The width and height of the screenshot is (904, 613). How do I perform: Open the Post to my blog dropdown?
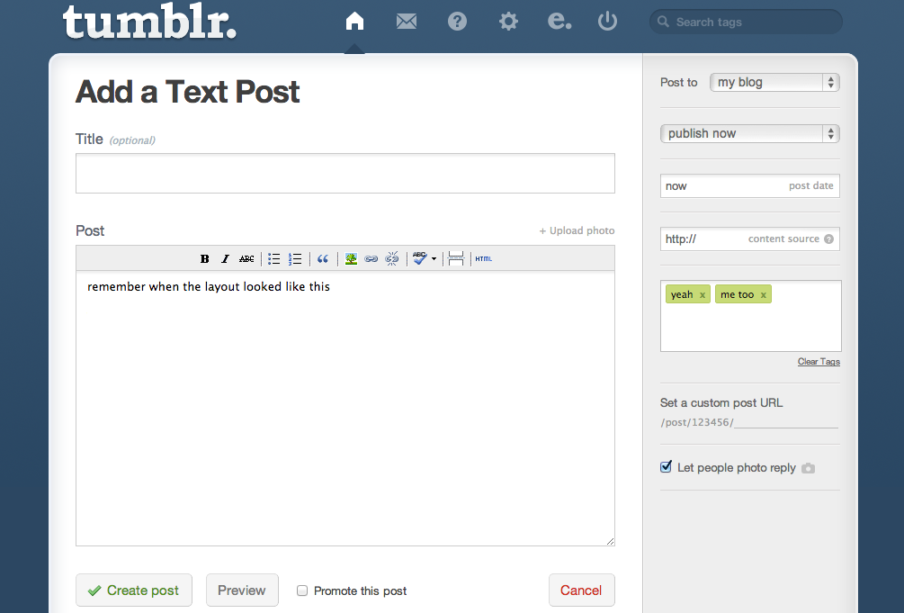point(774,83)
